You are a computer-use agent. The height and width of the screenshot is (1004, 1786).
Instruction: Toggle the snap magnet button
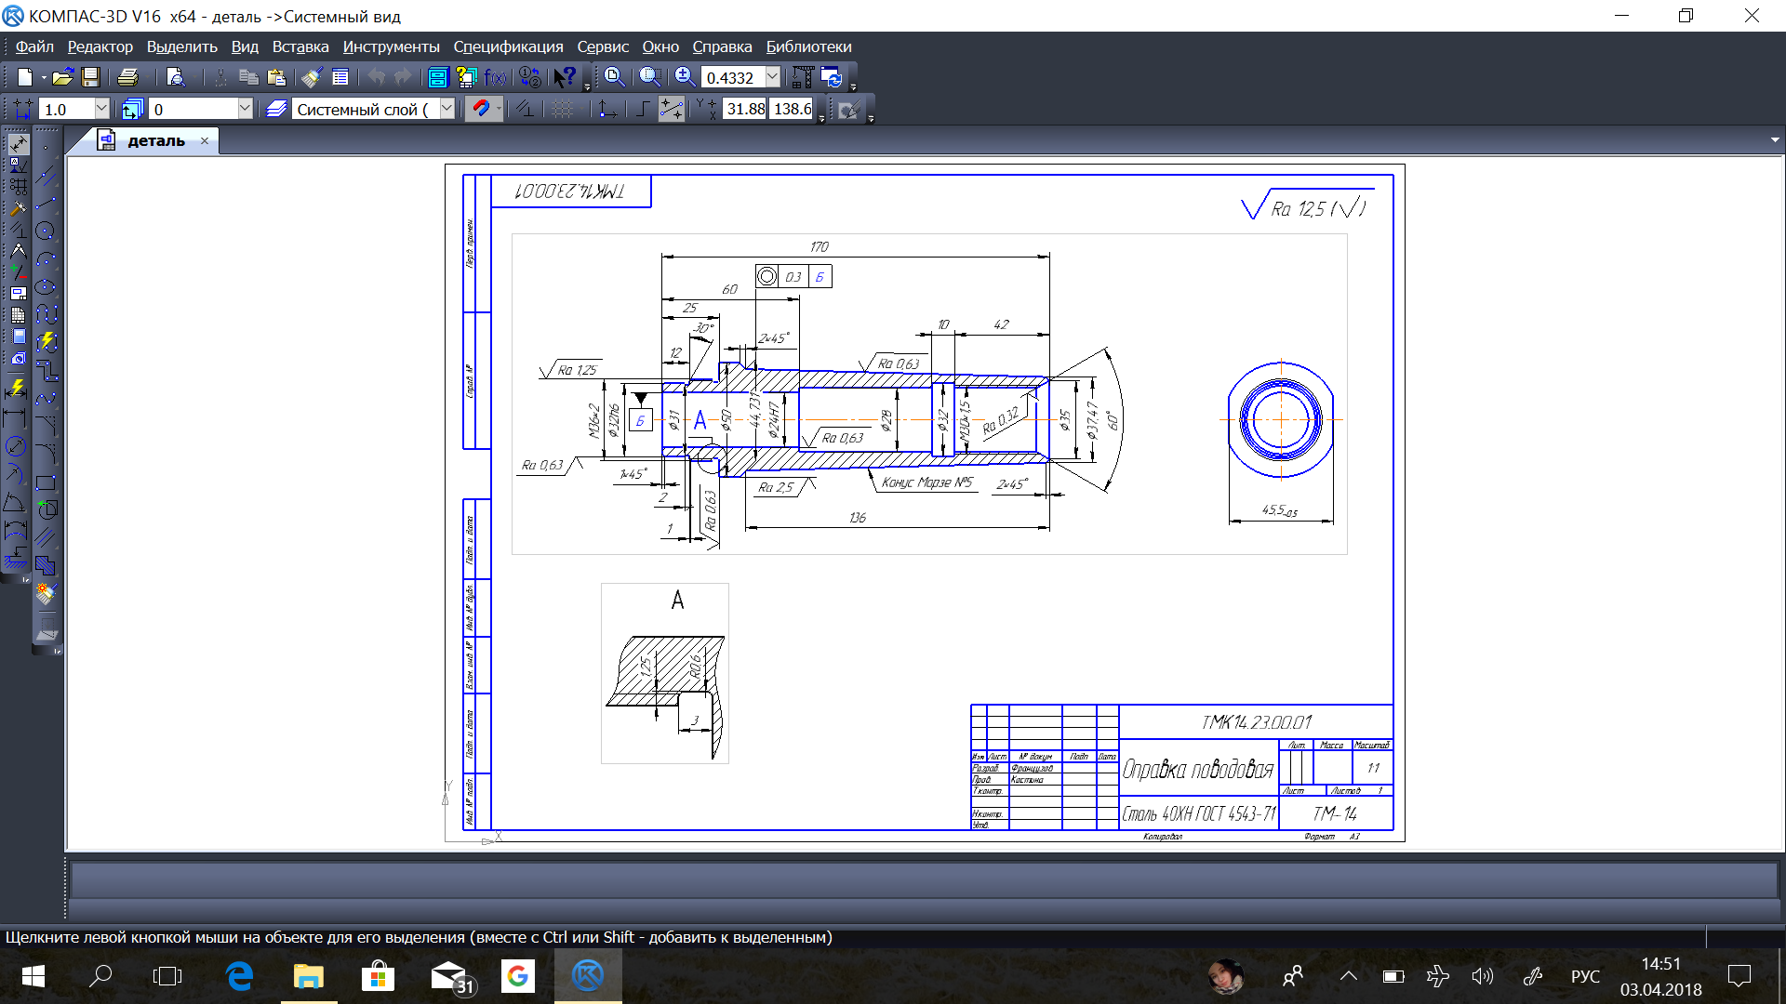[x=480, y=109]
